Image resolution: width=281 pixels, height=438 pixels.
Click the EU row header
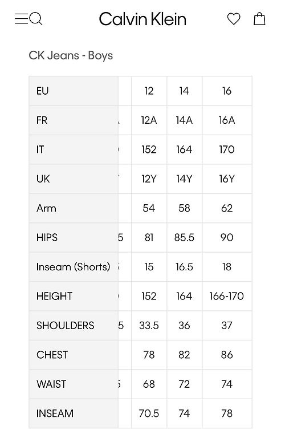pyautogui.click(x=74, y=91)
